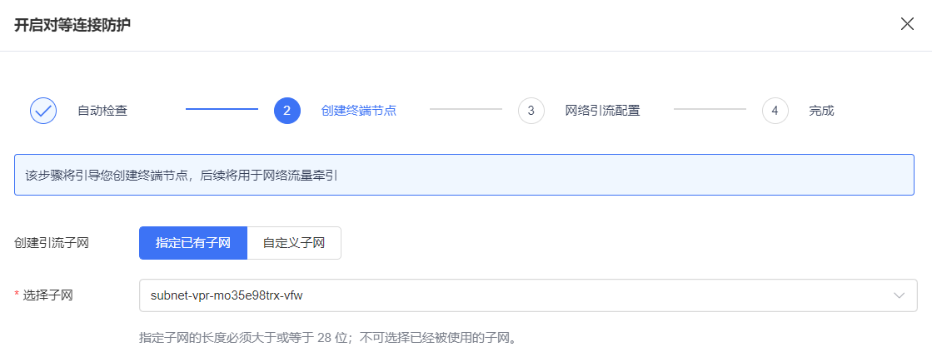Click the 选择子网 required field label
Image resolution: width=932 pixels, height=362 pixels.
tap(48, 295)
